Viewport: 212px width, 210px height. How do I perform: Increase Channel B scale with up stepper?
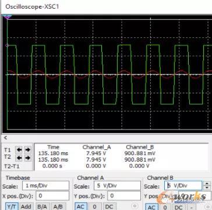(x=207, y=183)
